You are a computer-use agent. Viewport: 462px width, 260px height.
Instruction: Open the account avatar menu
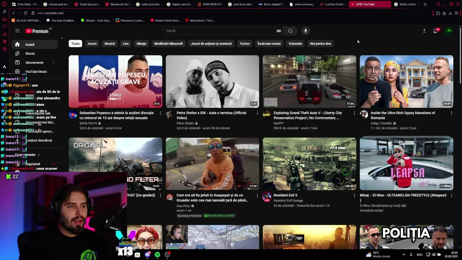pyautogui.click(x=449, y=31)
